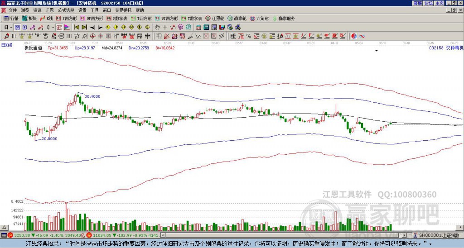Open the 日 period dropdown
This screenshot has height=248, width=464.
(x=8, y=27)
